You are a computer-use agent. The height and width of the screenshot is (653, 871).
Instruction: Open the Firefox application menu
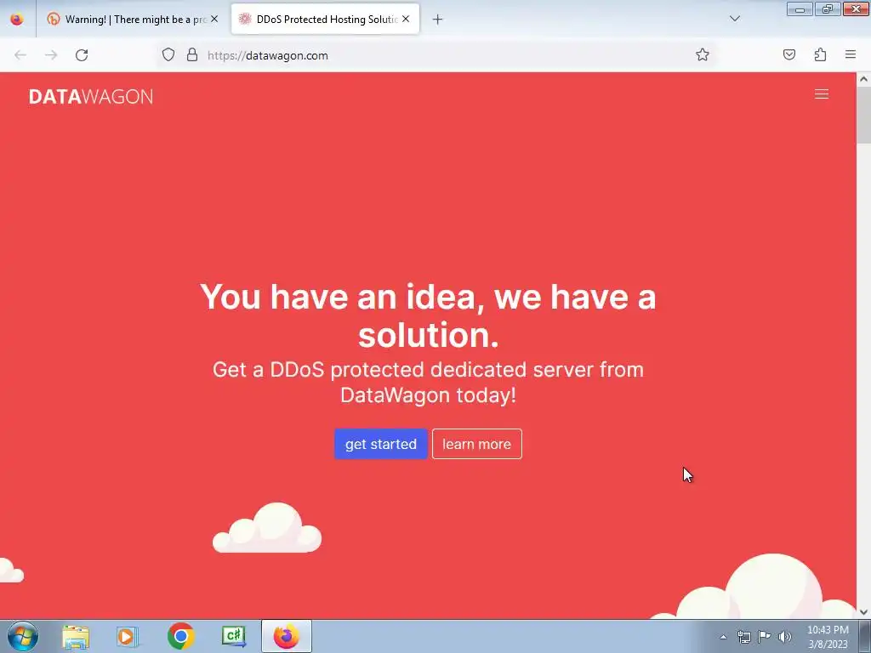[851, 55]
